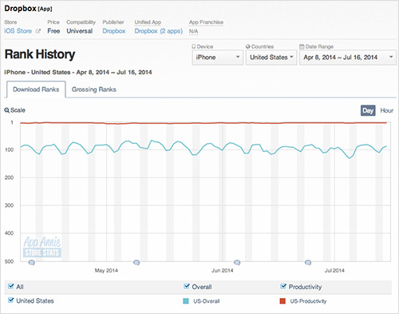Click the N/A app franchise value

point(193,31)
